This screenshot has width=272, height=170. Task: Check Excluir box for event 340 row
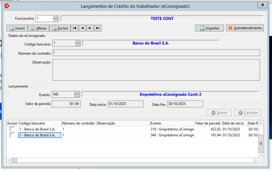coord(12,135)
